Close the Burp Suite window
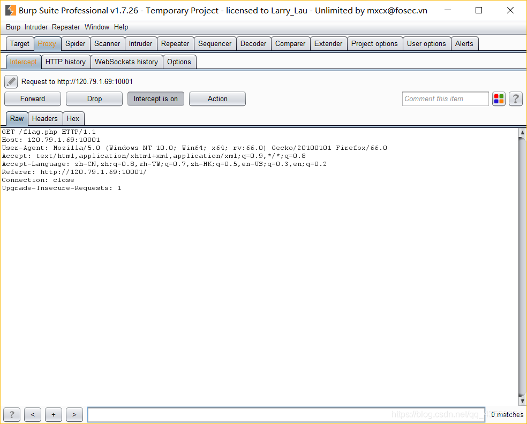This screenshot has height=424, width=527. click(x=510, y=10)
